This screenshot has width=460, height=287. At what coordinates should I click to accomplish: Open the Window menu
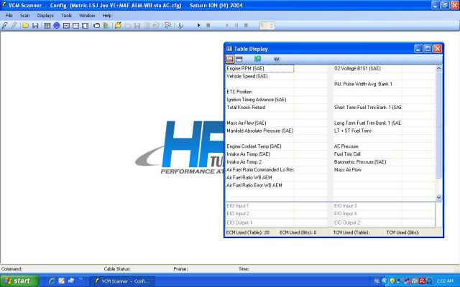coord(87,16)
